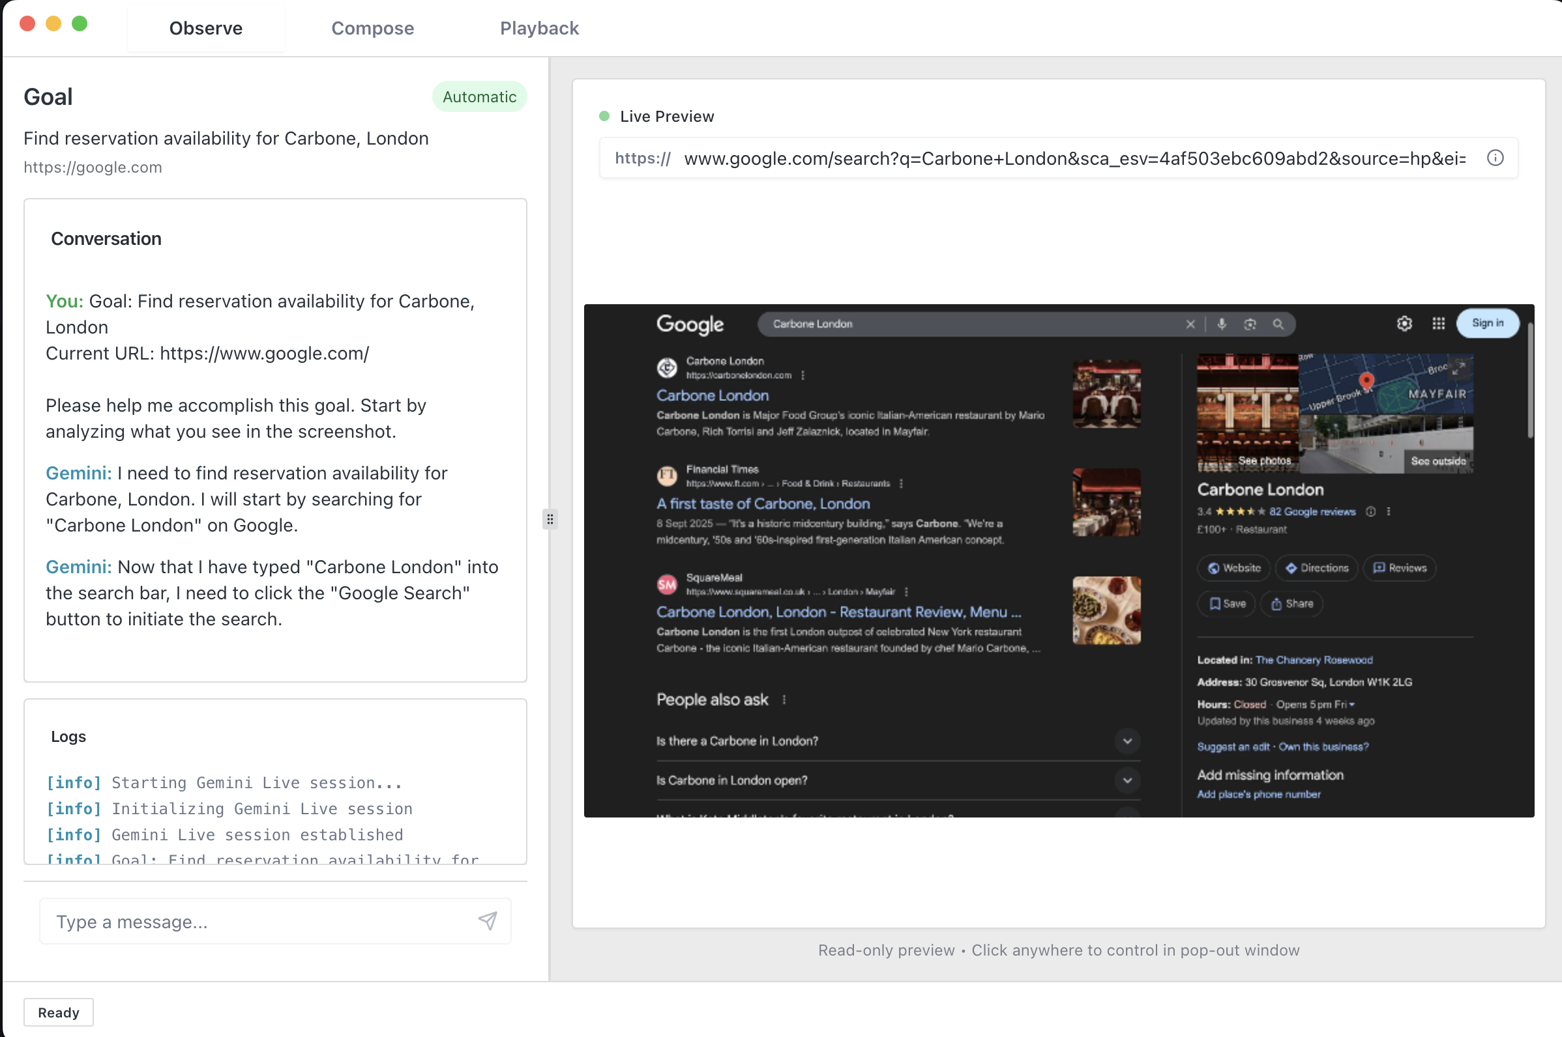Click the settings gear in the preview
Viewport: 1562px width, 1037px height.
(x=1404, y=323)
